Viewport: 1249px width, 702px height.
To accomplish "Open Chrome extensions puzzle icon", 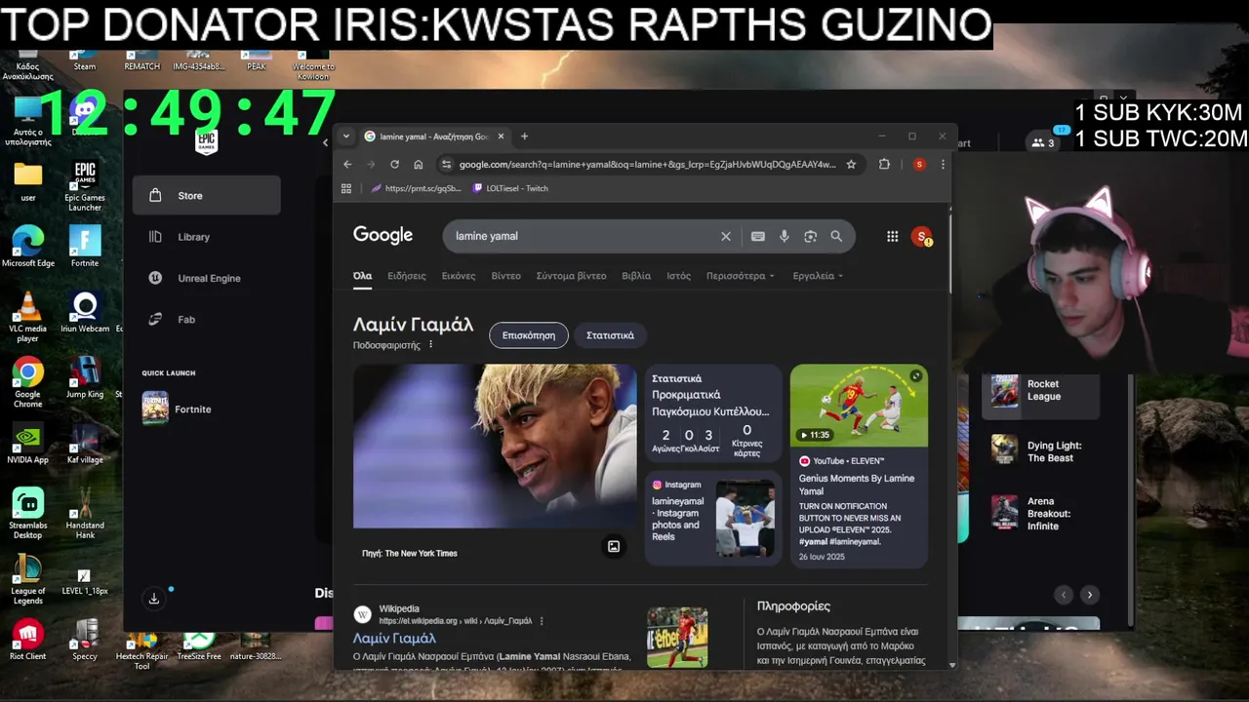I will click(884, 165).
